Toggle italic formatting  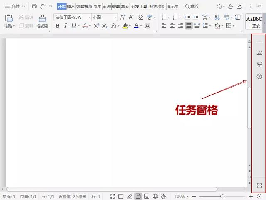66,26
